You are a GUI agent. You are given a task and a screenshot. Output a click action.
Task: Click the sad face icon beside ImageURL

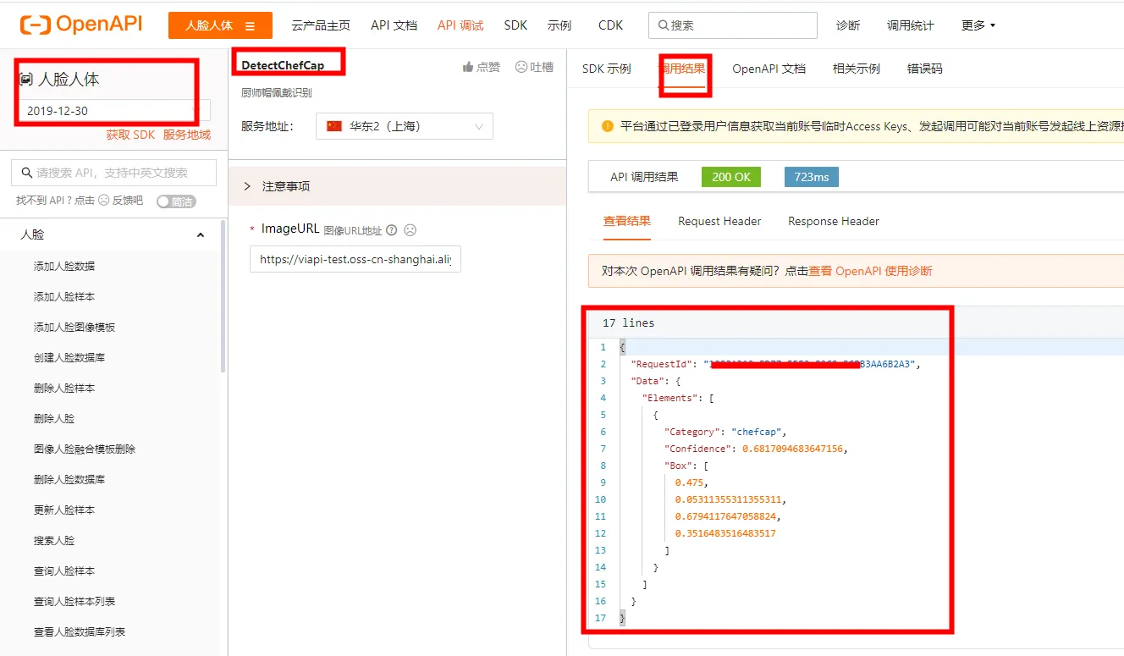pyautogui.click(x=410, y=229)
